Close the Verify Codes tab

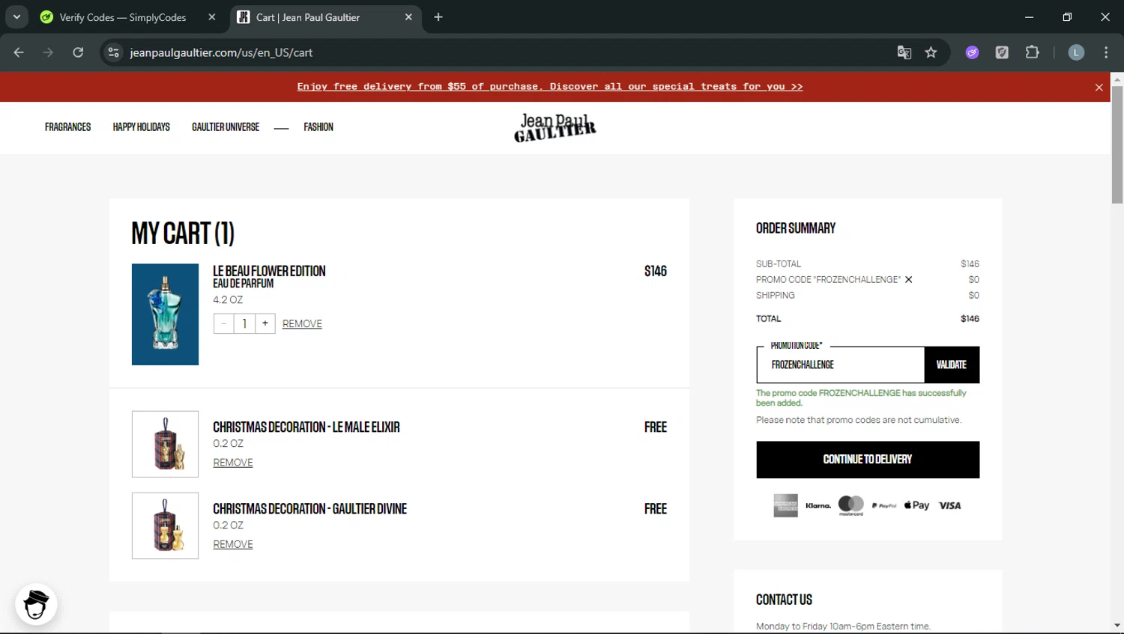point(212,17)
